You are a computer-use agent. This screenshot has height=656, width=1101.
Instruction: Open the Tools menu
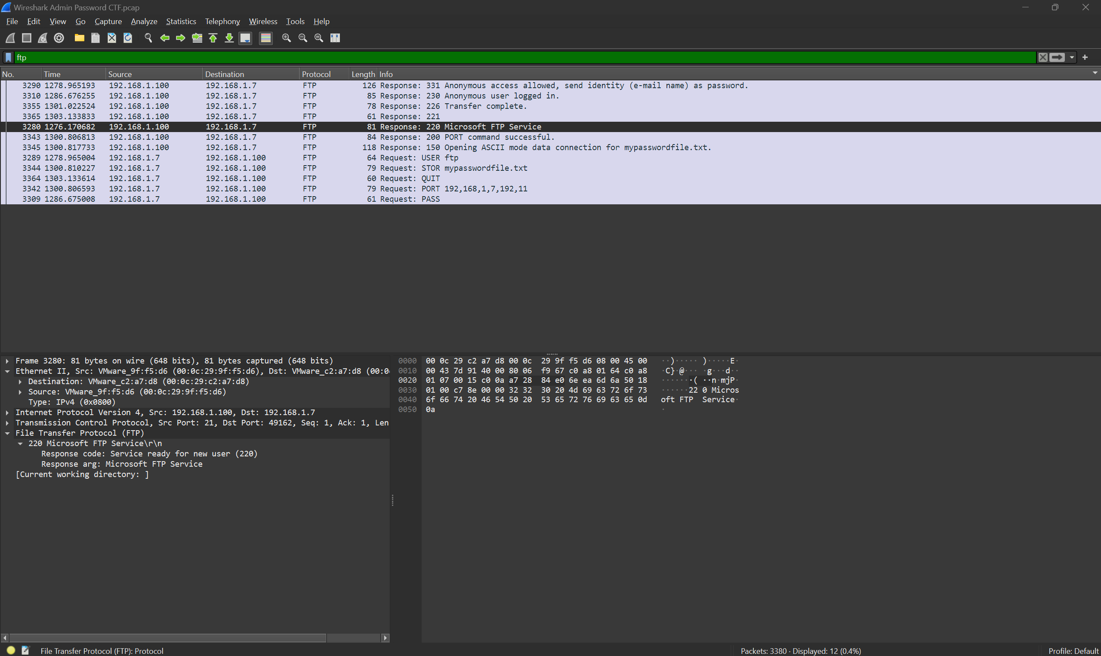coord(295,21)
